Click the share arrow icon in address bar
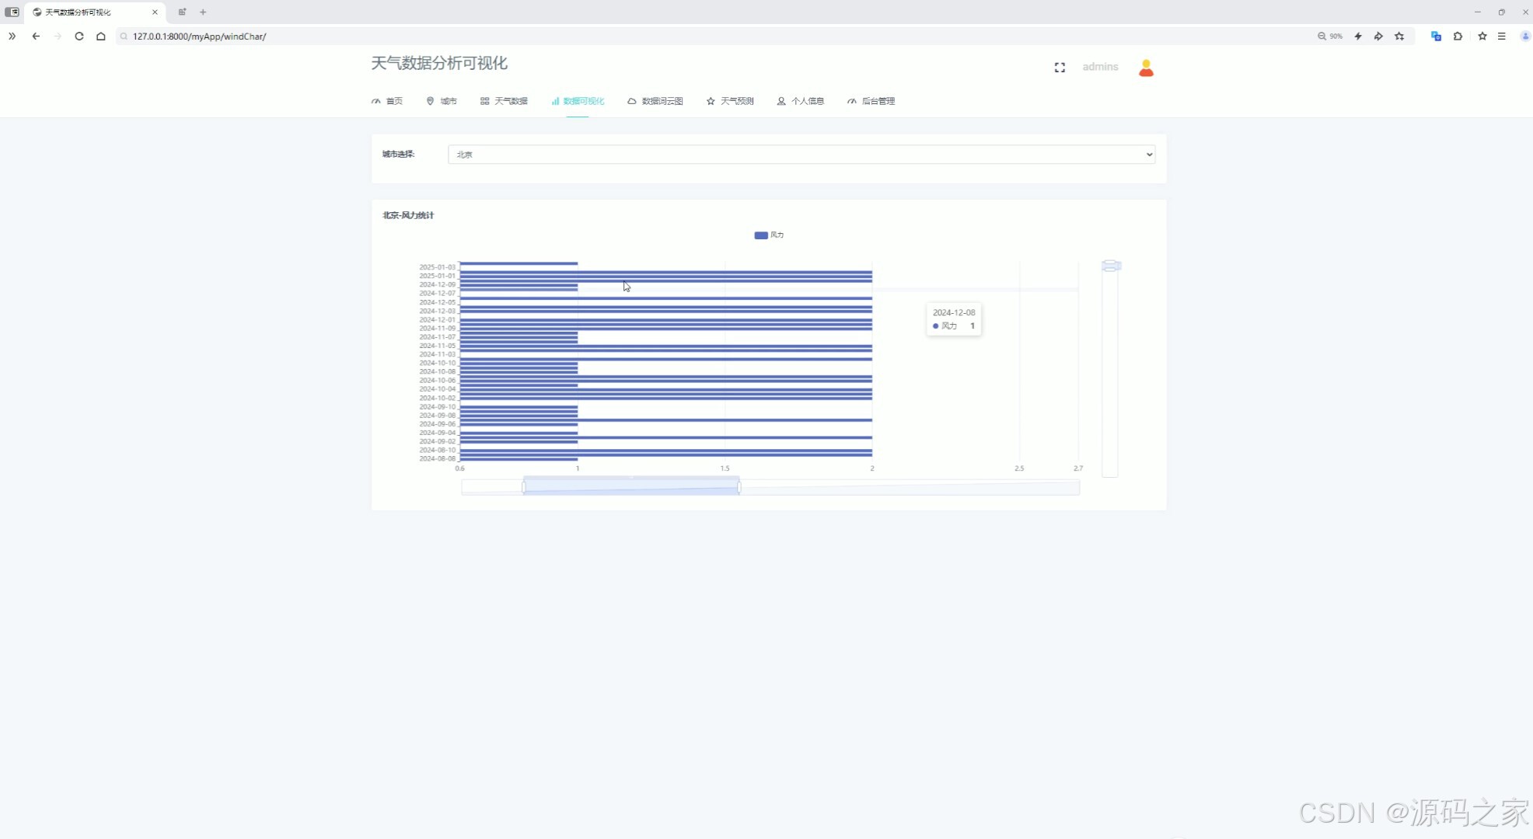Screen dimensions: 1533x839 click(x=1378, y=37)
